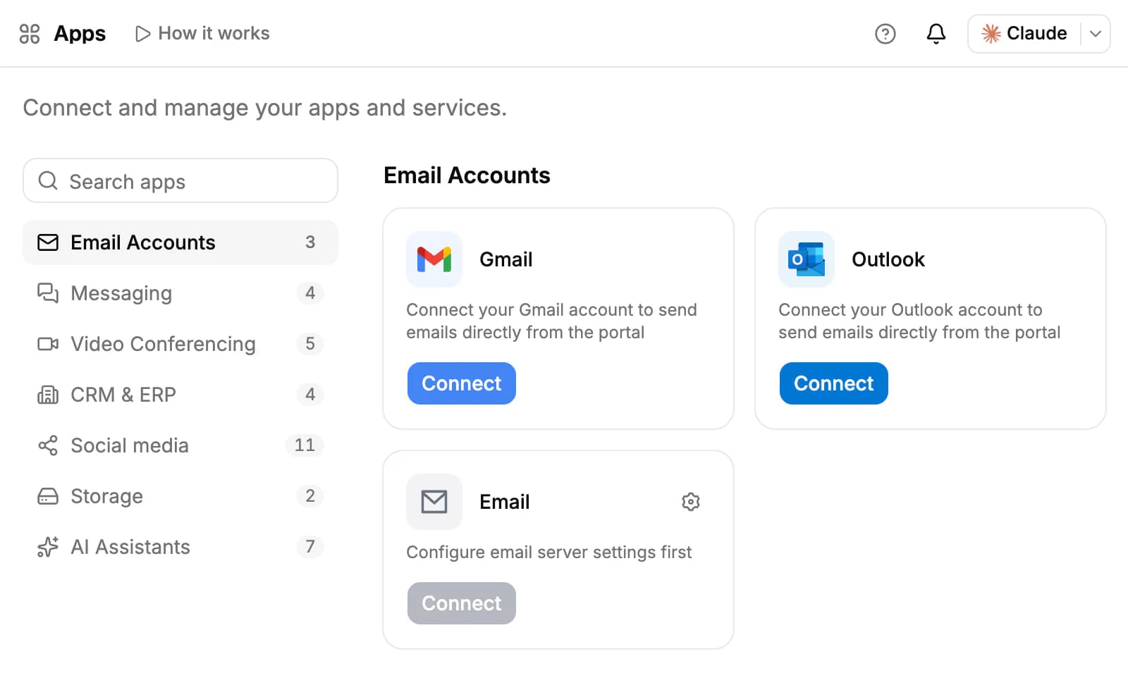Focus the Search apps field
Screen dimensions: 1128x685
pyautogui.click(x=180, y=181)
